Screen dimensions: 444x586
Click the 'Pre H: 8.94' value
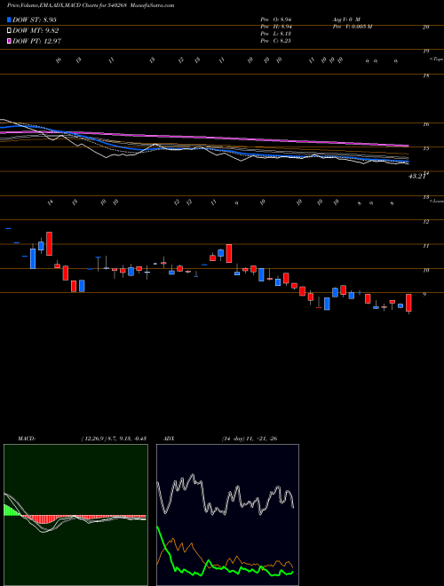[276, 27]
